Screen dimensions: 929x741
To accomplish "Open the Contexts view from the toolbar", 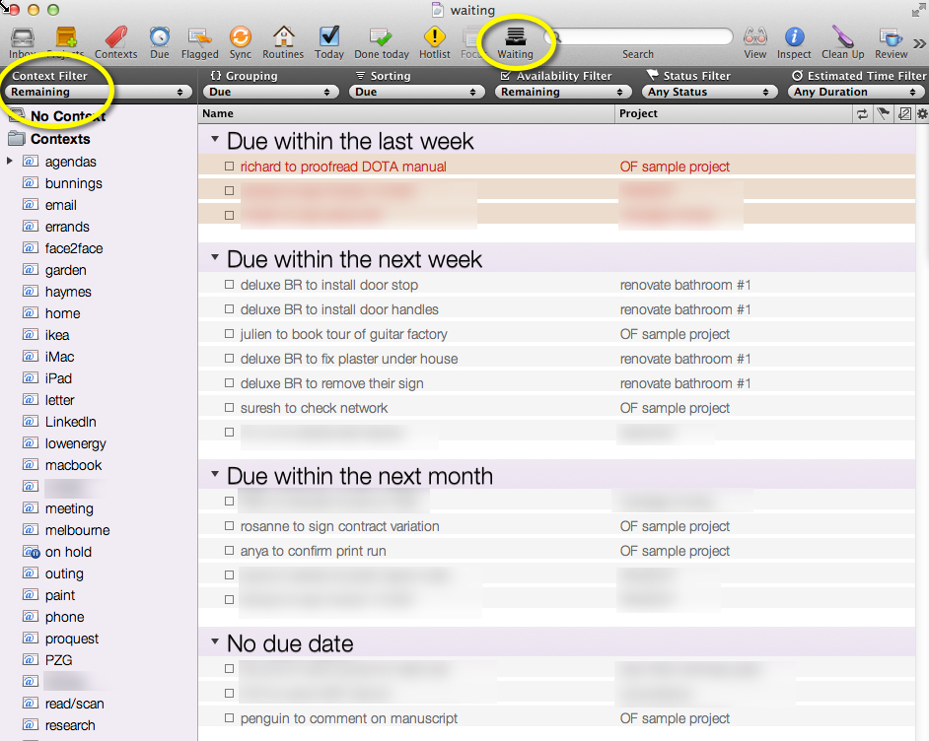I will (x=115, y=40).
